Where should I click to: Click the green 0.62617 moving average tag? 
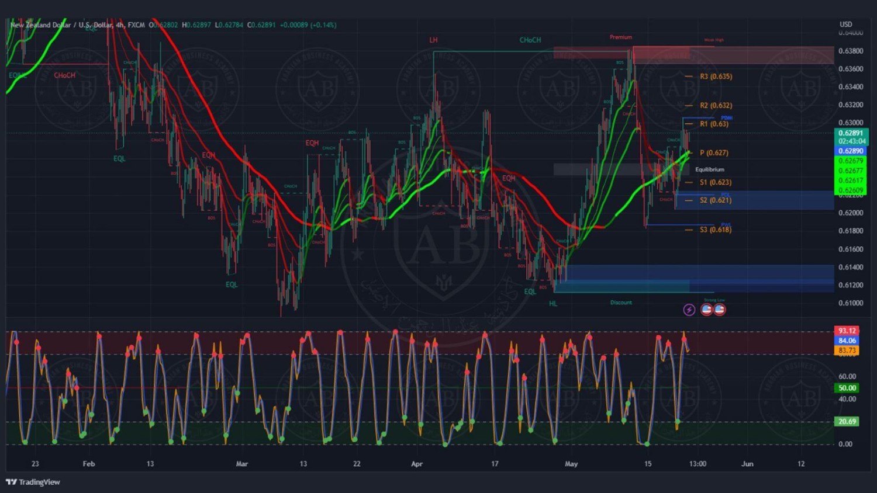tap(851, 180)
